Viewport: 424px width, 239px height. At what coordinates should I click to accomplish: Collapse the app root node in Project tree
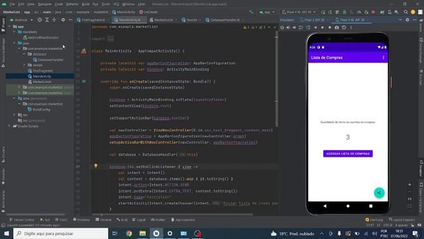coord(9,27)
